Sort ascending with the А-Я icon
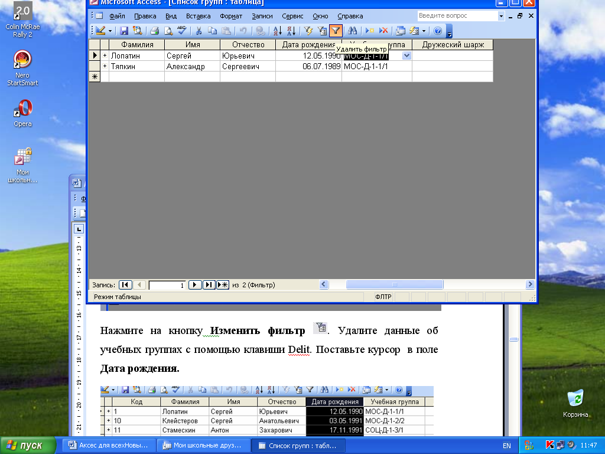The width and height of the screenshot is (605, 454). (x=278, y=31)
